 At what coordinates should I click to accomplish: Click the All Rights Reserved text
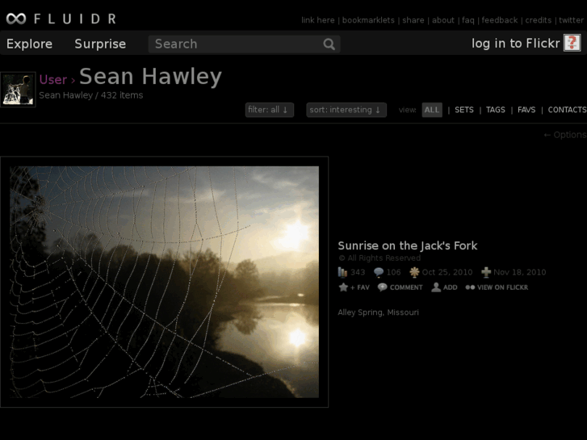[379, 258]
